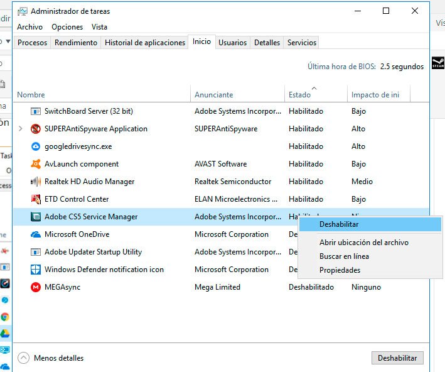The image size is (445, 372).
Task: Switch to the Rendimiento tab
Action: (x=76, y=43)
